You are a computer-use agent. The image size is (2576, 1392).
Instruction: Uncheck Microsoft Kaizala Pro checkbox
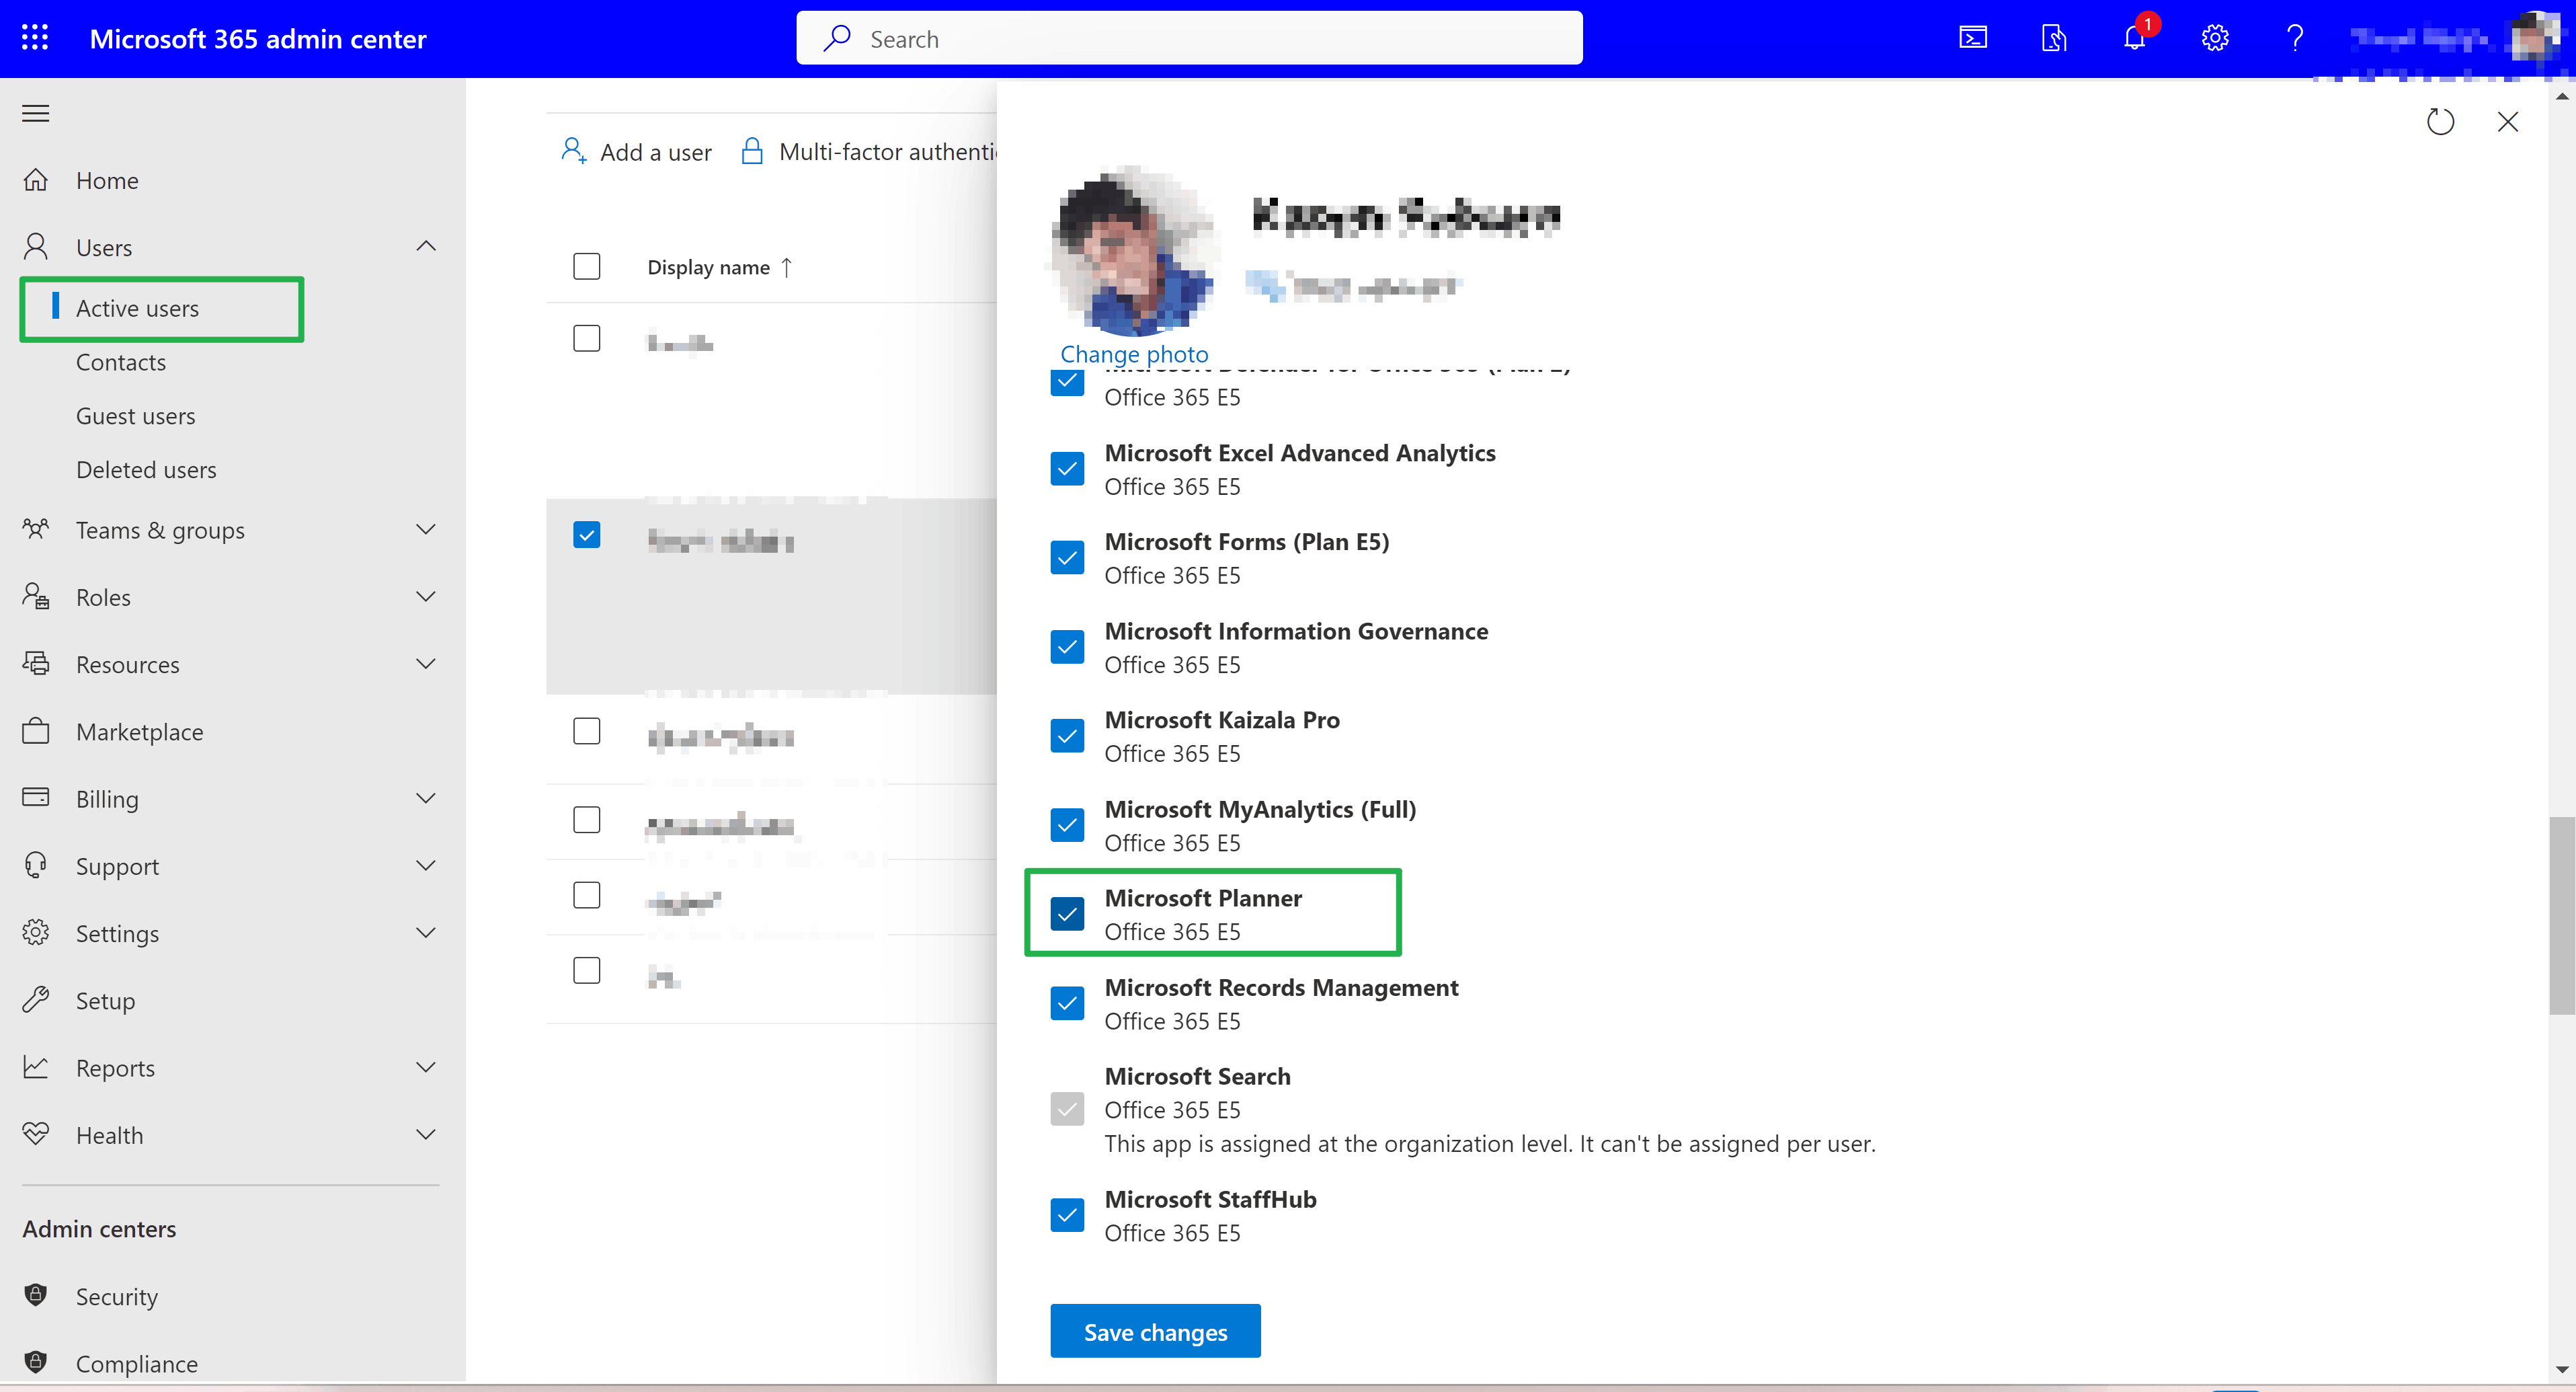[x=1067, y=735]
